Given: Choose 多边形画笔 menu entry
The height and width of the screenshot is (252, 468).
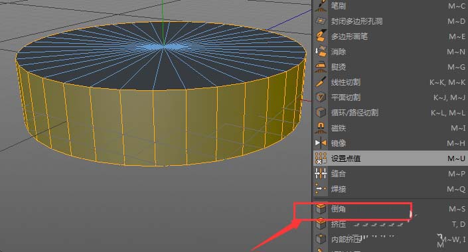Looking at the screenshot, I should point(390,36).
